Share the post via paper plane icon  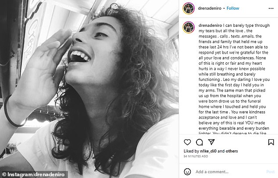pos(211,142)
